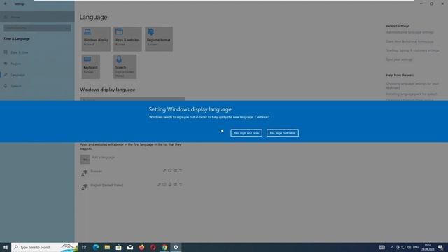Viewport: 448px width, 252px height.
Task: Open Date, time & regional formatting link
Action: (409, 41)
